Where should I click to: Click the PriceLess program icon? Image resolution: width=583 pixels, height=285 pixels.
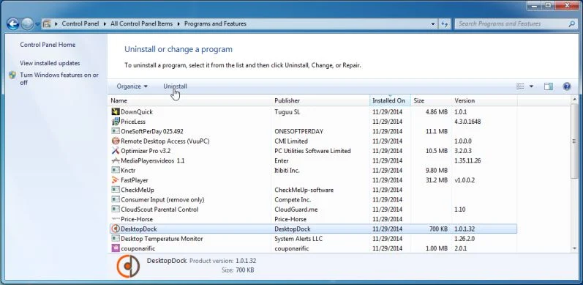(x=116, y=122)
